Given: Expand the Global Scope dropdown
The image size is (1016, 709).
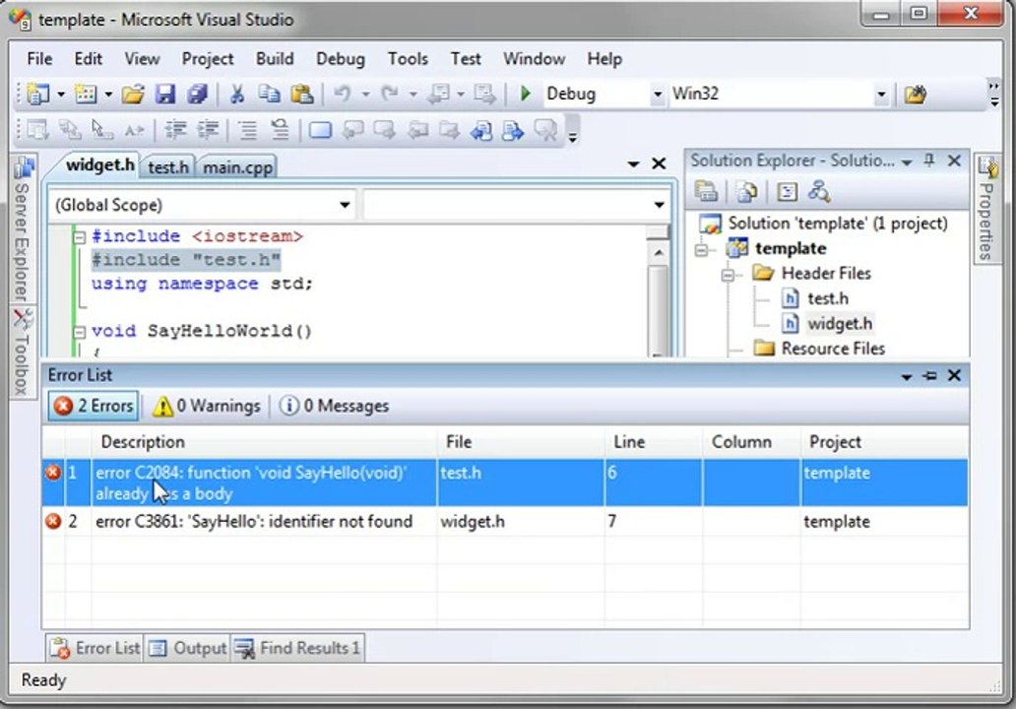Looking at the screenshot, I should pos(345,205).
